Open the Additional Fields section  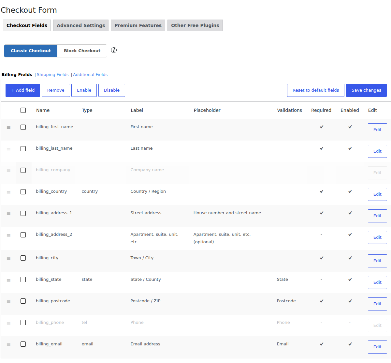click(90, 74)
